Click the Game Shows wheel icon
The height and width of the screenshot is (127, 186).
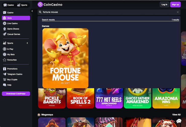[x=5, y=29]
